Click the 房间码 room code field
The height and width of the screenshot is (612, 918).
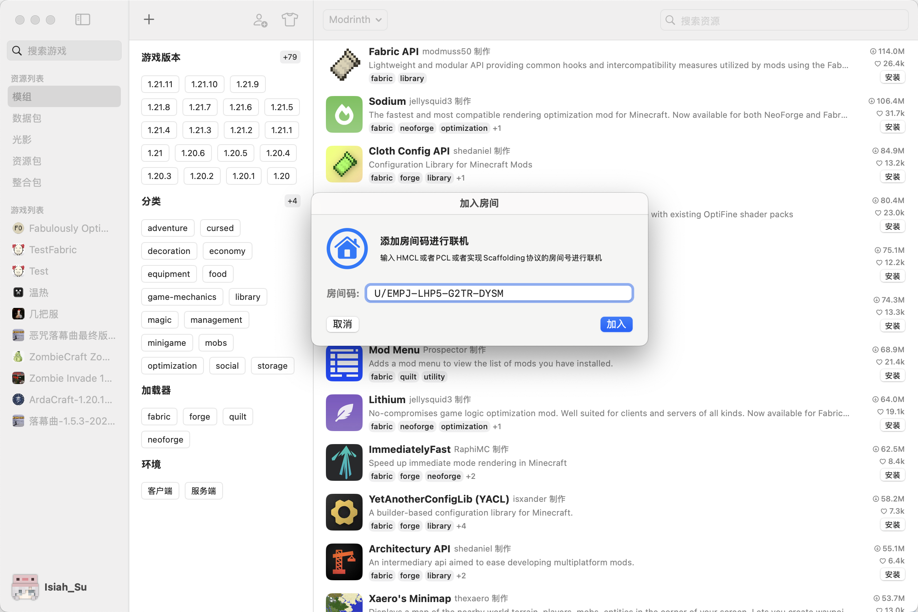pos(499,293)
